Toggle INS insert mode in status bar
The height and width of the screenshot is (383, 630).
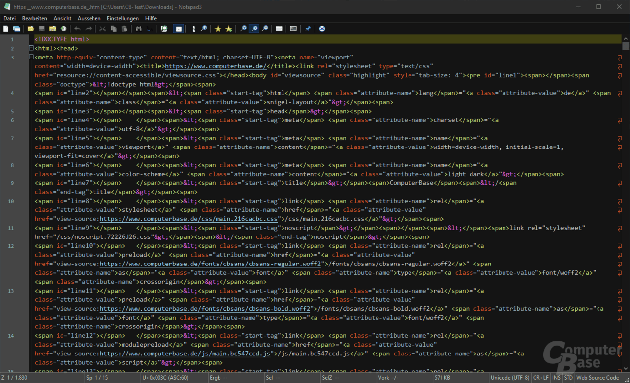click(556, 378)
